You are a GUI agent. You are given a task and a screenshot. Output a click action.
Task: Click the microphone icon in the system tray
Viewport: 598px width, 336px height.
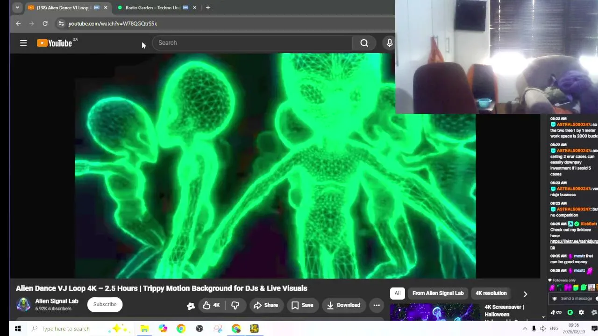click(x=534, y=329)
